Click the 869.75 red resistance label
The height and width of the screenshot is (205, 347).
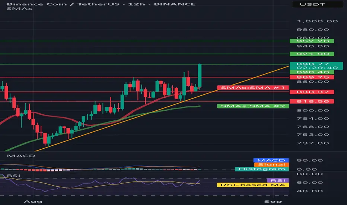point(312,77)
